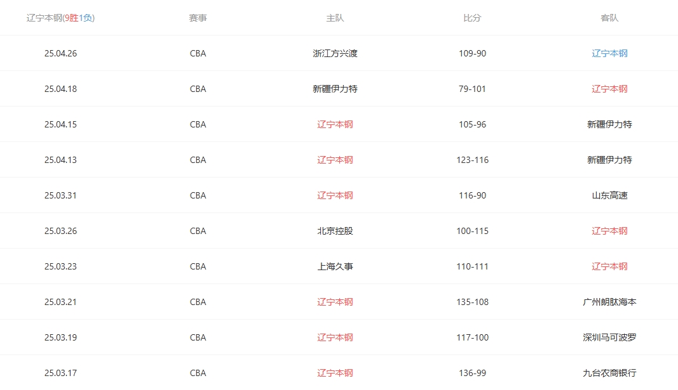Select the 123-116 score cell
The width and height of the screenshot is (678, 390).
472,160
